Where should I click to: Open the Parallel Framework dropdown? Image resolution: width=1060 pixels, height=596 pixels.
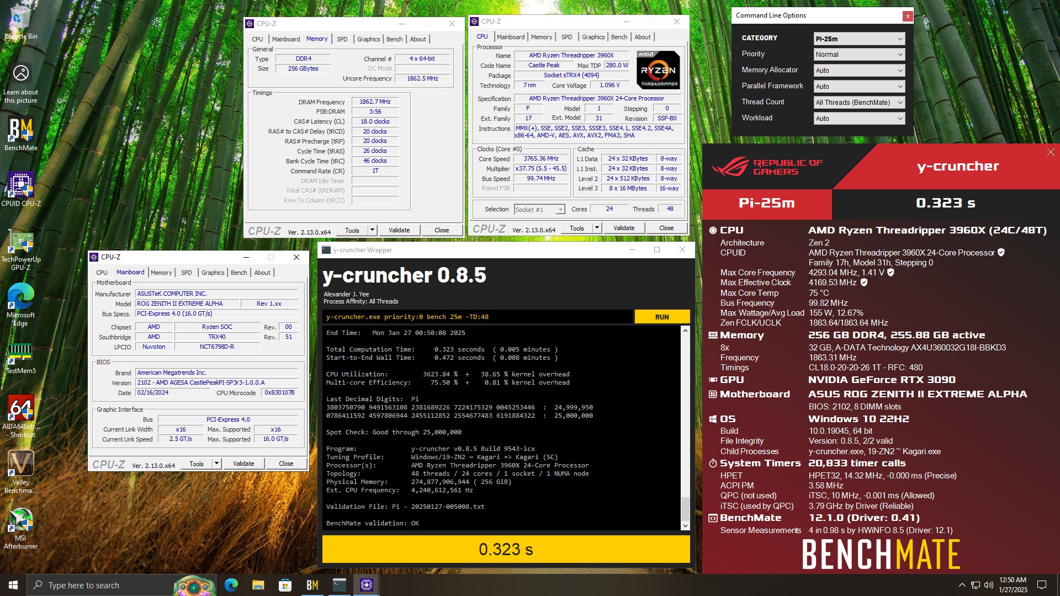[x=860, y=86]
